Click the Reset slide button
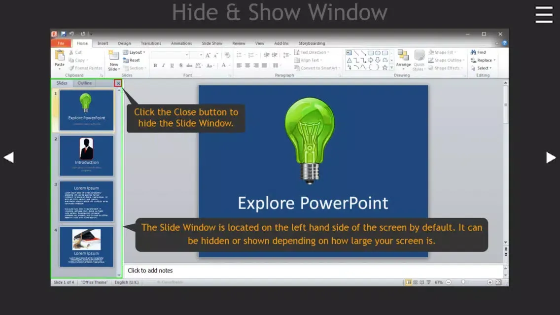 click(132, 60)
